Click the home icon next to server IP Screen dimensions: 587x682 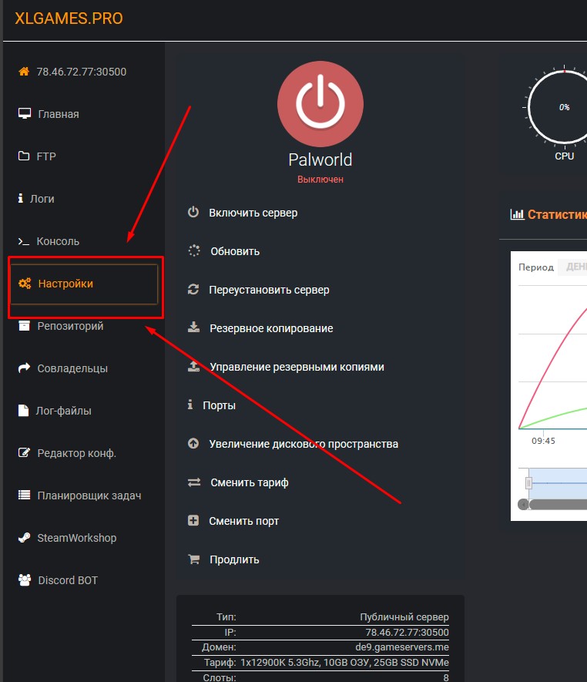(x=24, y=72)
